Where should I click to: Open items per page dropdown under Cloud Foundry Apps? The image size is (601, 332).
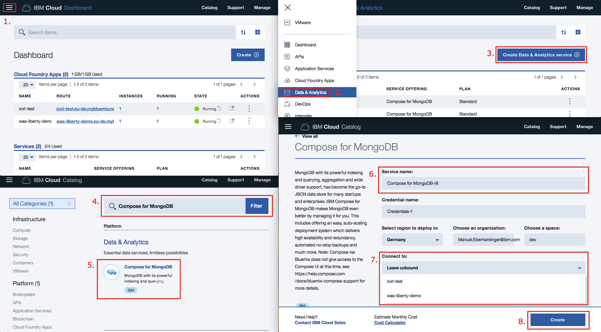point(28,85)
